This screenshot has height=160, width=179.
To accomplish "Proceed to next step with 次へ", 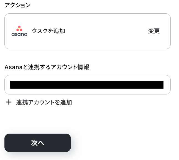I will [x=38, y=143].
